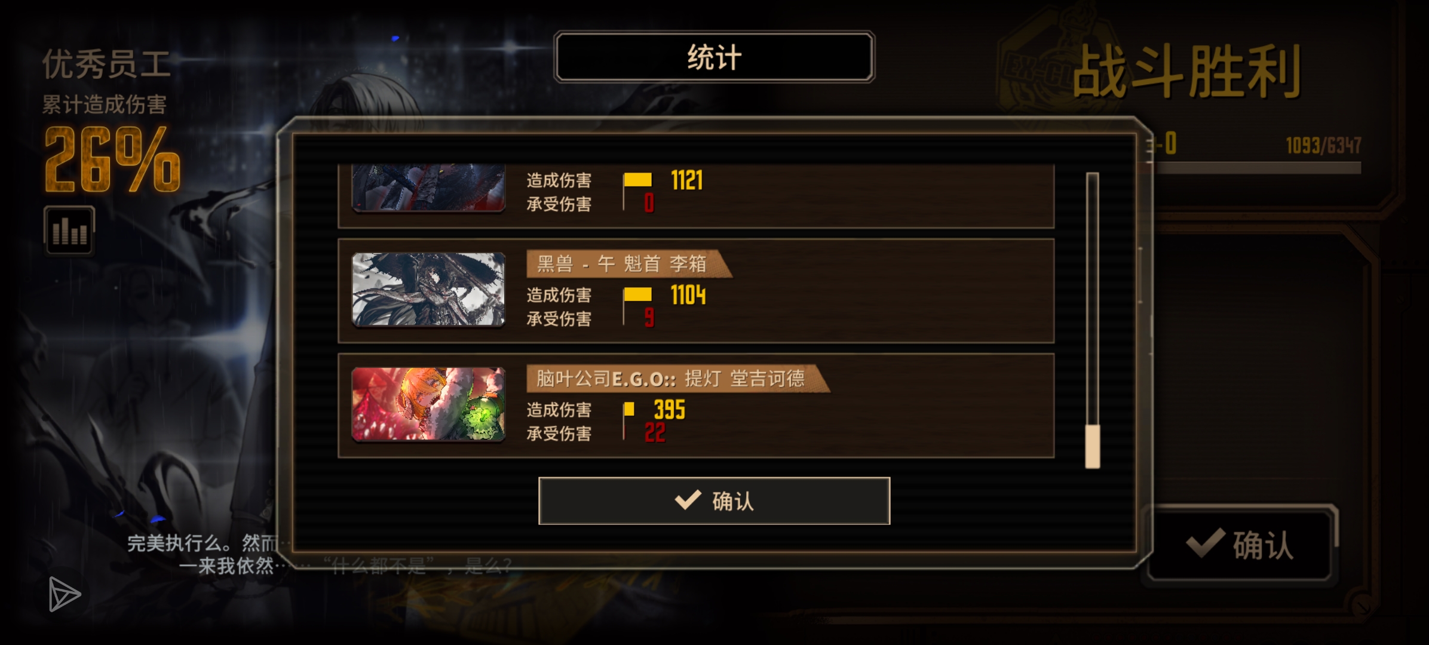The width and height of the screenshot is (1429, 645).
Task: Click the 26% cumulative damage figure
Action: pyautogui.click(x=112, y=160)
